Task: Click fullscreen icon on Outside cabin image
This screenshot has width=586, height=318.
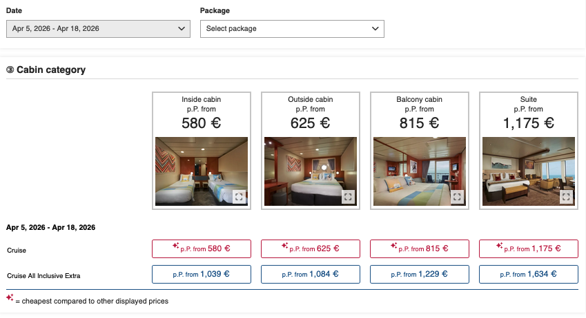Action: pos(347,197)
